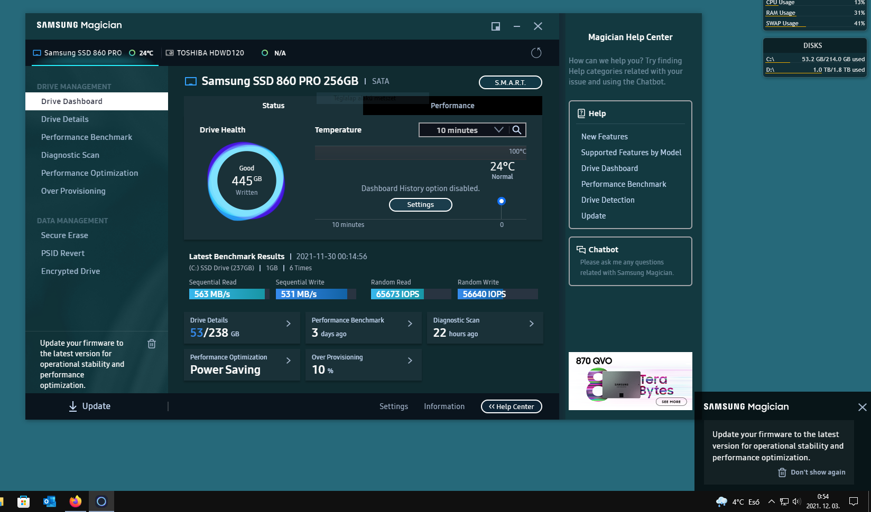This screenshot has height=512, width=871.
Task: Select the Samsung SSD 860 PRO drive tab
Action: [x=95, y=53]
